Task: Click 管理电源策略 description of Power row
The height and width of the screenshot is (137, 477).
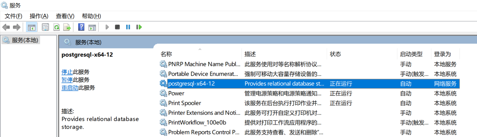Action: [283, 93]
